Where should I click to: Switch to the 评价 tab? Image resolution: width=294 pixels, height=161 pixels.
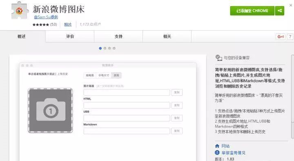[70, 36]
